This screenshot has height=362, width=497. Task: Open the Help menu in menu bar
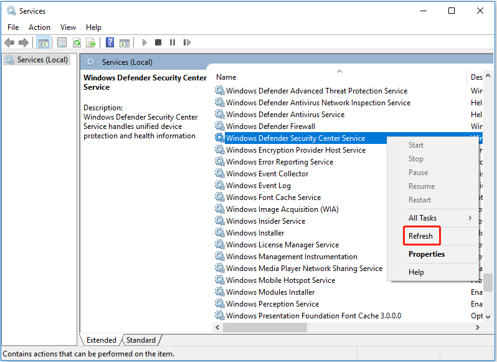pyautogui.click(x=93, y=27)
